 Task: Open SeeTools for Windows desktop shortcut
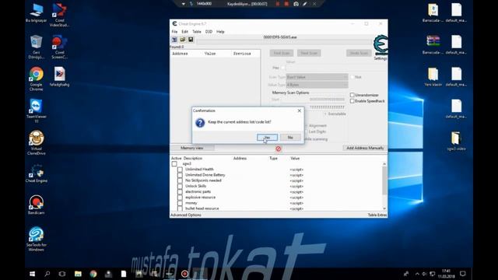tap(37, 239)
